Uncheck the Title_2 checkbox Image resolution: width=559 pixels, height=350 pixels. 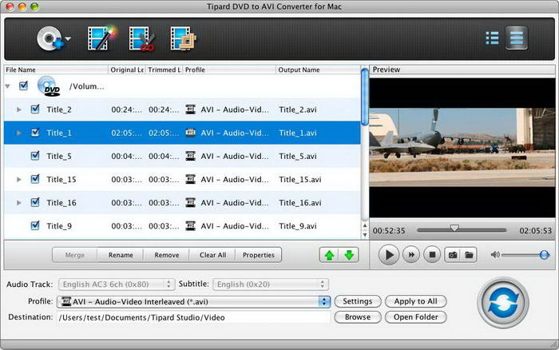(35, 109)
